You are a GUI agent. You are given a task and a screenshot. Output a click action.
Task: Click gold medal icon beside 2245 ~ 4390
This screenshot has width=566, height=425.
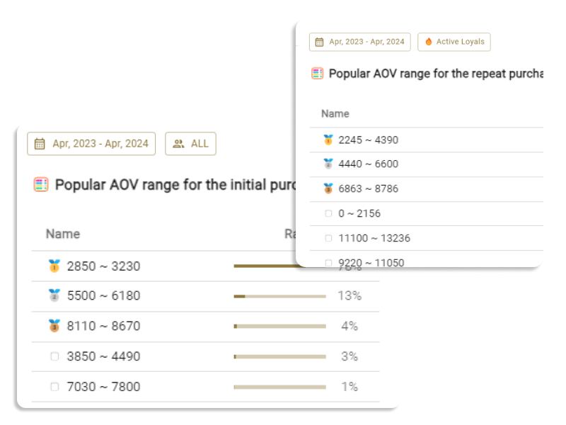[328, 140]
